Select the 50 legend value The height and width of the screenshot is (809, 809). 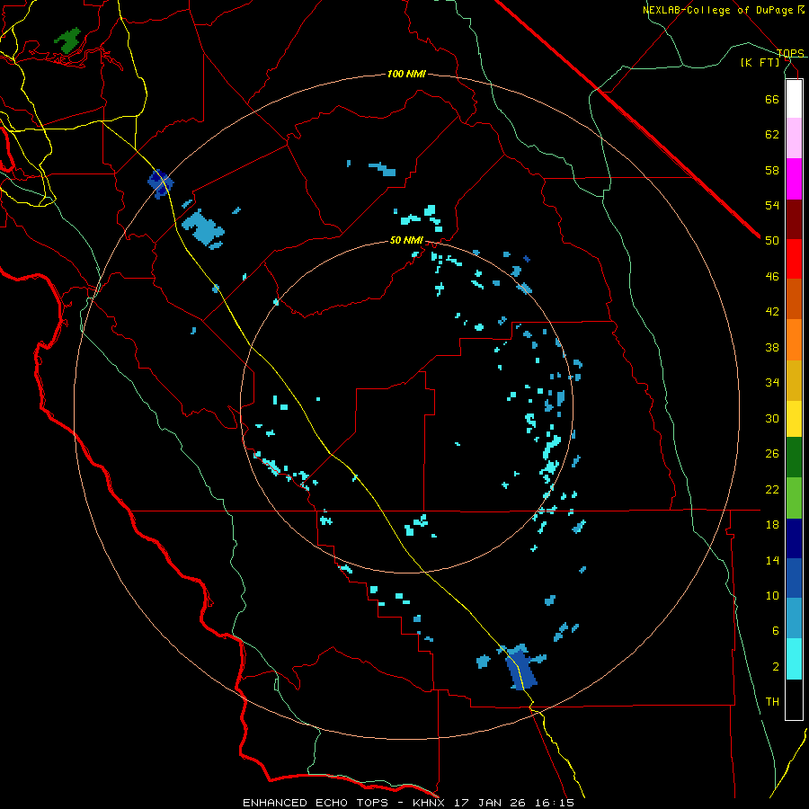(x=772, y=241)
